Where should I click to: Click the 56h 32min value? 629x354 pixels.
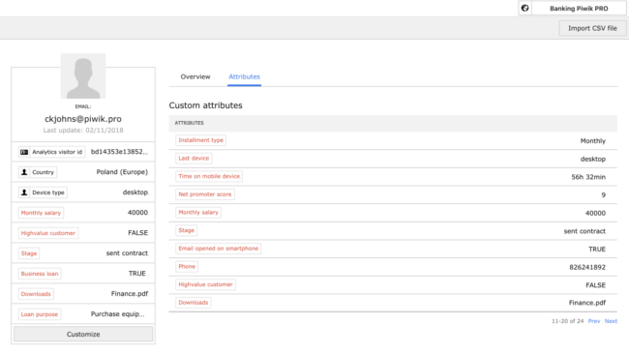pyautogui.click(x=588, y=177)
